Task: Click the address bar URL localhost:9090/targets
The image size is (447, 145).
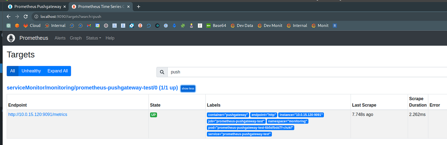Action: coord(71,16)
